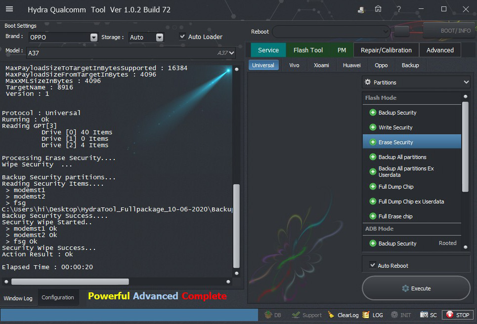Click the top scroll dot of the Flash Mode list
This screenshot has height=324, width=477.
[466, 96]
